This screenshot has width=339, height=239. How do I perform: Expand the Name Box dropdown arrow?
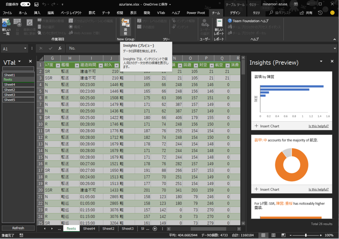pyautogui.click(x=25, y=48)
